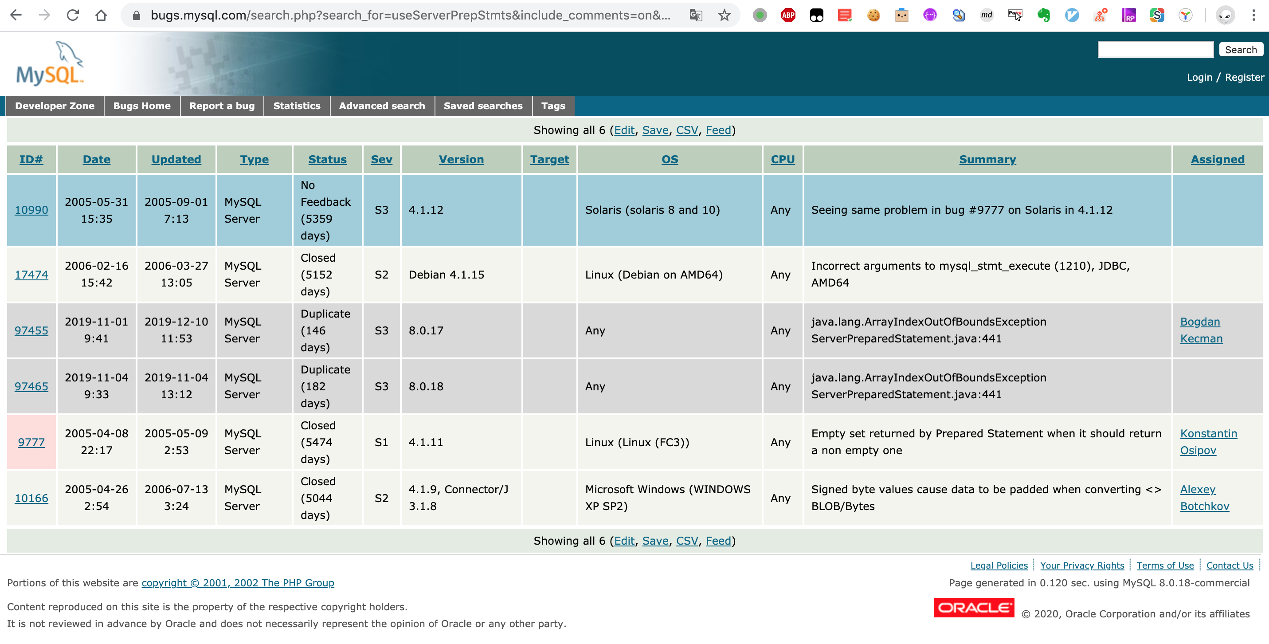
Task: Open bug 97455
Action: coord(31,330)
